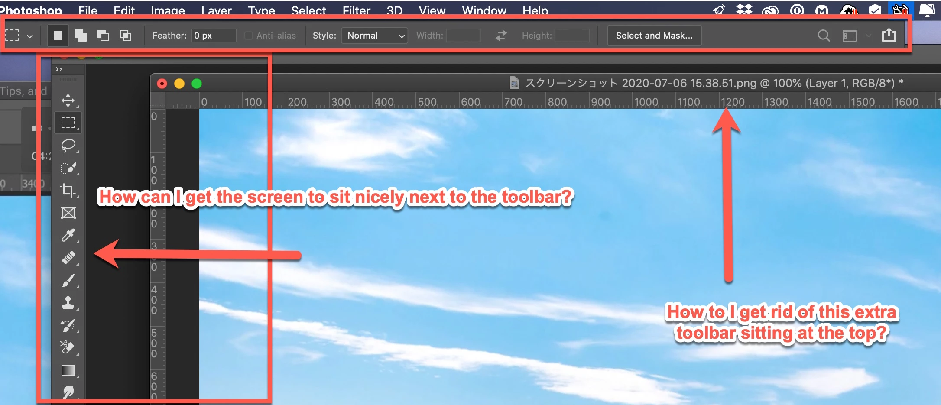Open the File menu
This screenshot has height=405, width=941.
[x=88, y=10]
